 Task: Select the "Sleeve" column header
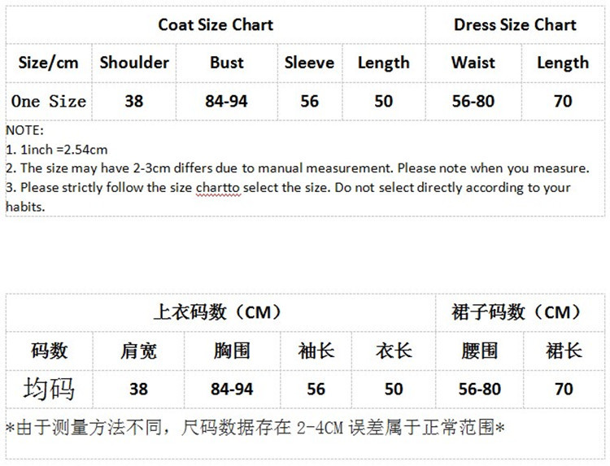coord(309,63)
